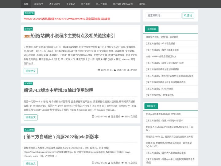221x166 pixels.
Task: Click 阅读全文 for the 海豚2022新jxla post
Action: click(31, 164)
